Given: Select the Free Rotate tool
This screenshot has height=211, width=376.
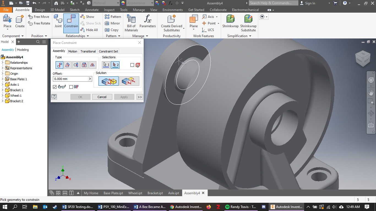Looking at the screenshot, I should click(x=39, y=23).
